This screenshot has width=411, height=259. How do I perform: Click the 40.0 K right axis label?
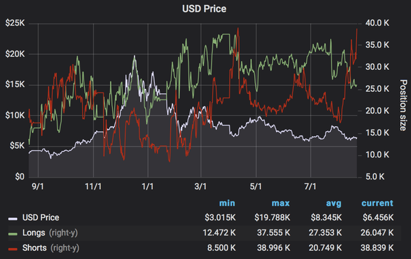(377, 23)
